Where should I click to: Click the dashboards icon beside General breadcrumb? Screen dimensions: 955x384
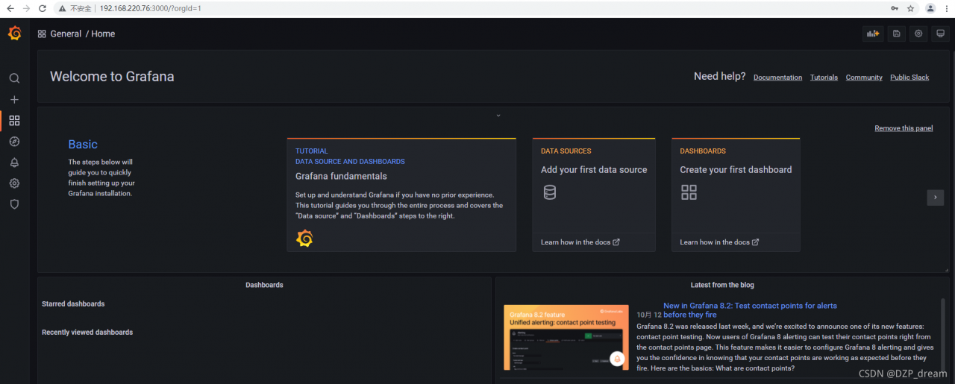(x=42, y=34)
